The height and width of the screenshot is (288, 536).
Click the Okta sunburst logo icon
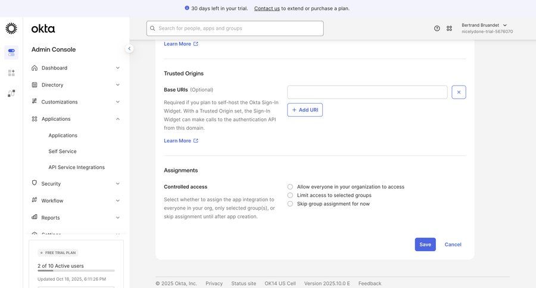(x=11, y=29)
